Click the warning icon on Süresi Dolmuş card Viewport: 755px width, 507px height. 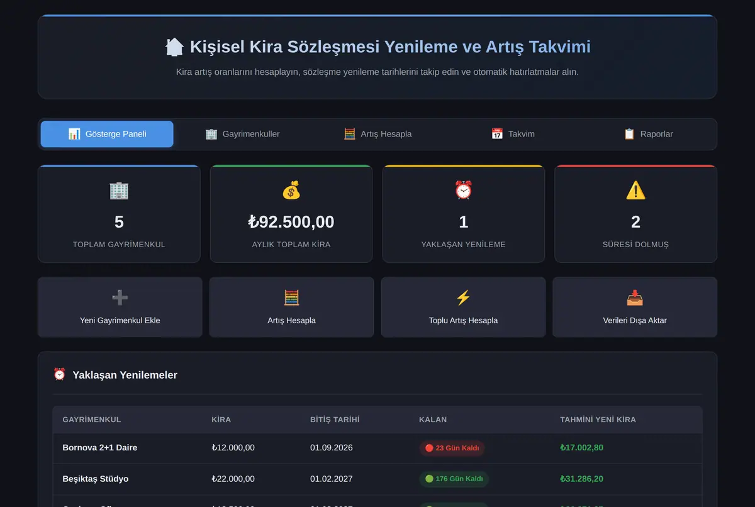635,190
